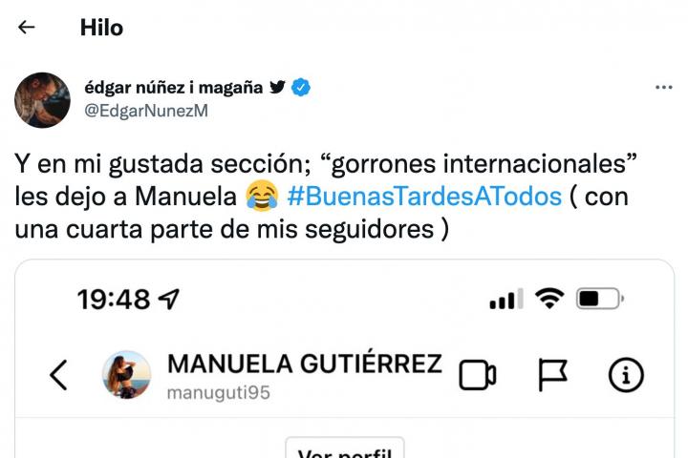Open the tweet's more options menu

[x=663, y=88]
